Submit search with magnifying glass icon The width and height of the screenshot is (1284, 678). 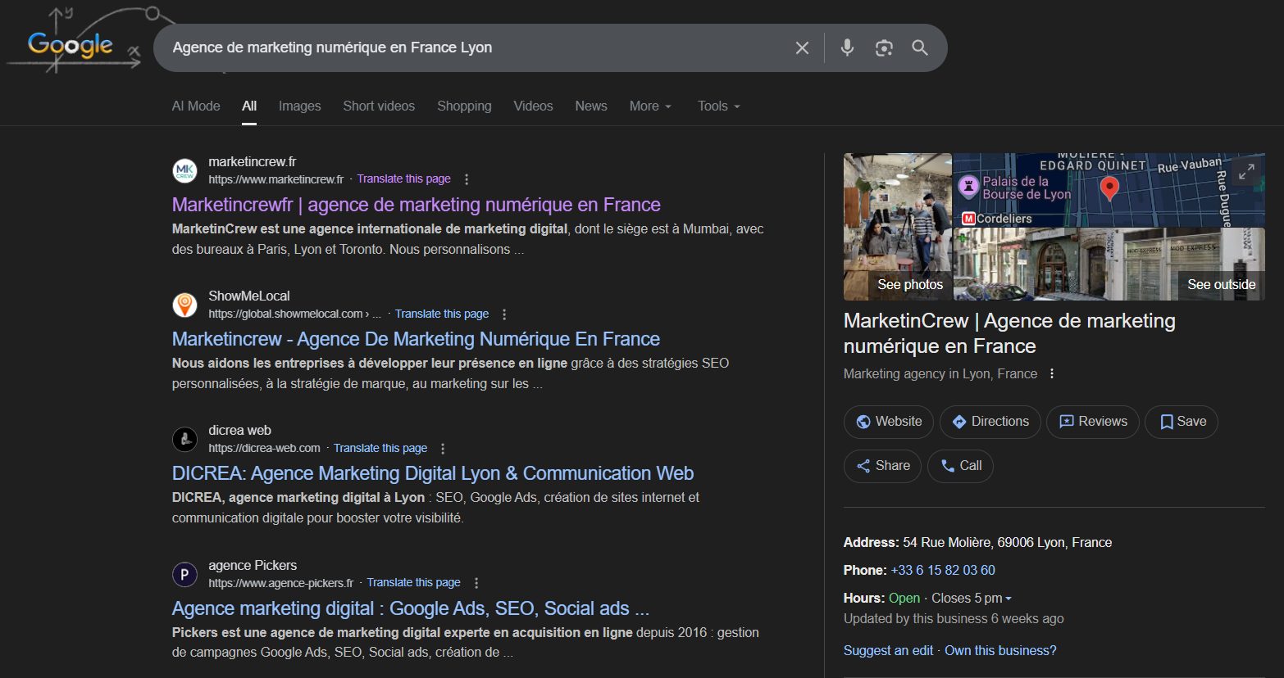(x=920, y=47)
